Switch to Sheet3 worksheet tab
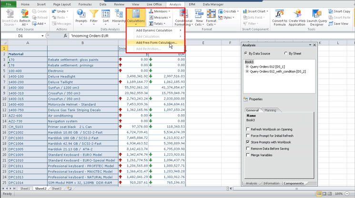Viewport: 355px width, 198px height. point(56,188)
